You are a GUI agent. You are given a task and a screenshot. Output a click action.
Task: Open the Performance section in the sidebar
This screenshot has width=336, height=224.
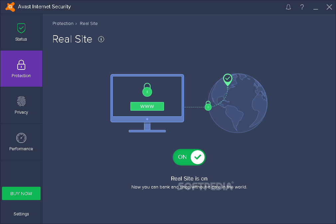pos(21,142)
